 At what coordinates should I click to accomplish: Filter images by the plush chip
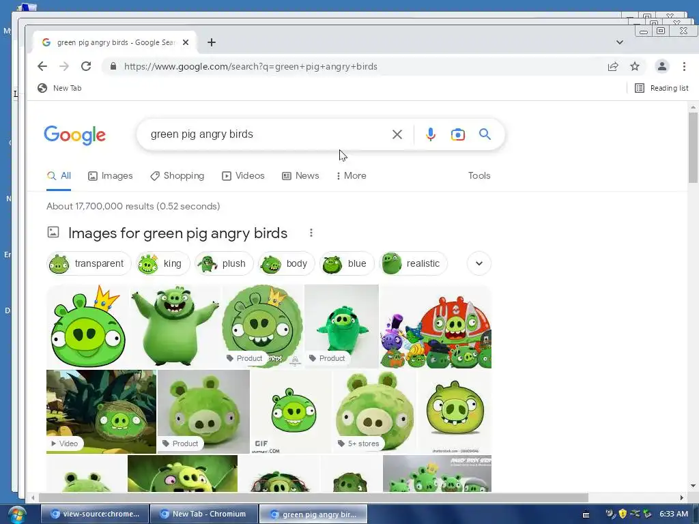[x=224, y=263]
